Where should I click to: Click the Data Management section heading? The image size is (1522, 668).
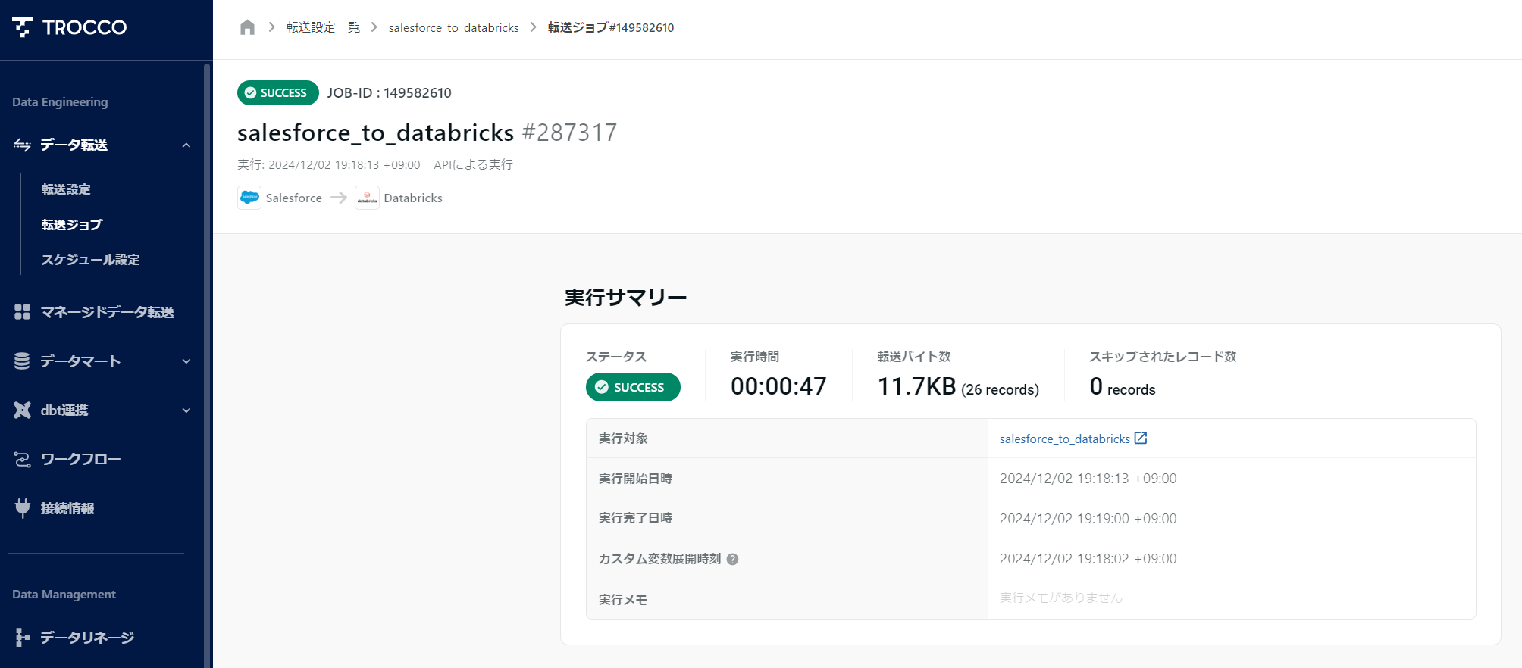(64, 595)
